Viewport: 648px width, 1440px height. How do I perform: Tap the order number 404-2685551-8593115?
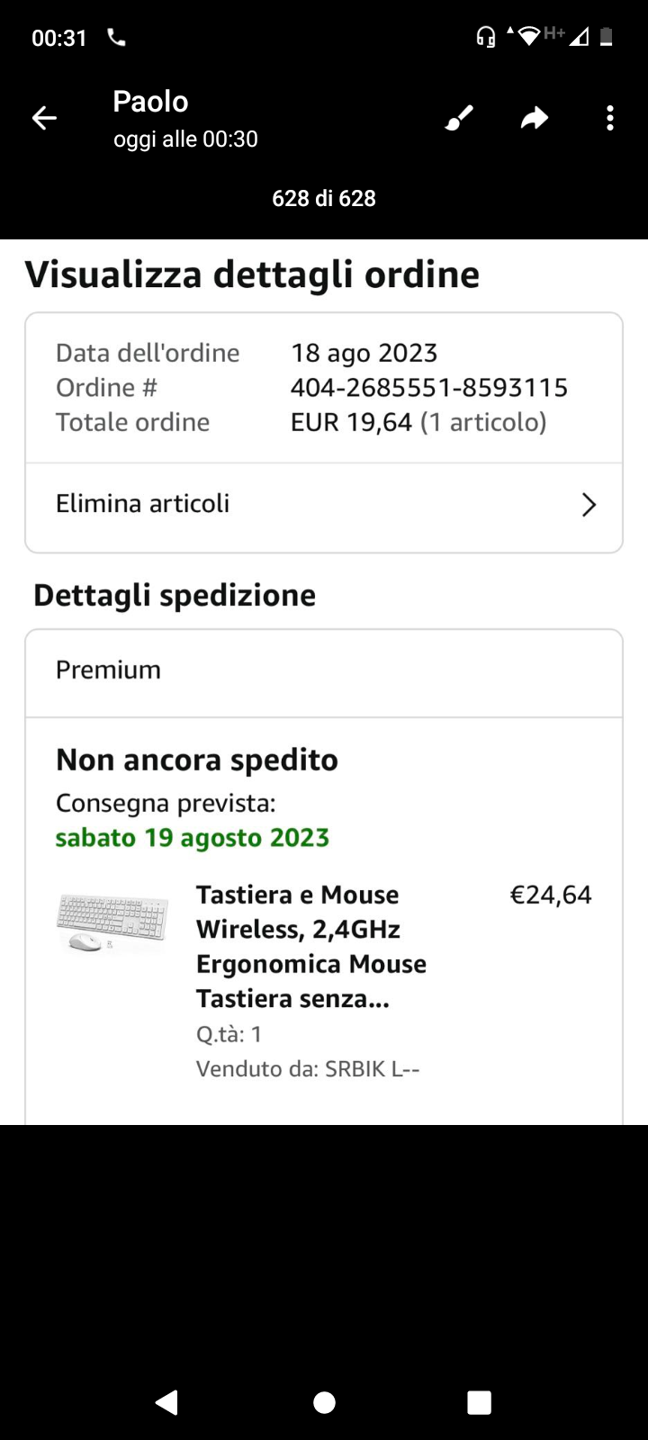429,388
